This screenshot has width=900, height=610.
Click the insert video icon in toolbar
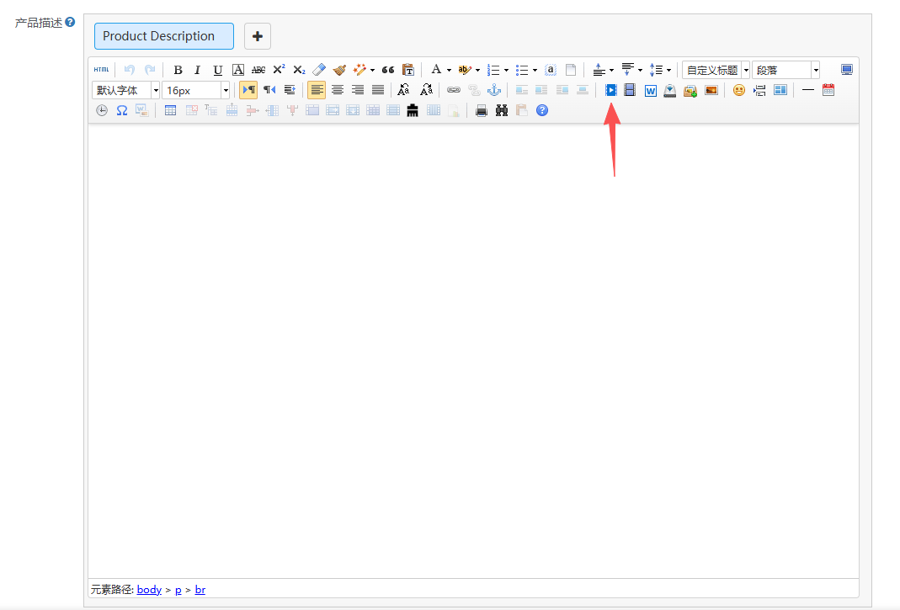pos(611,90)
